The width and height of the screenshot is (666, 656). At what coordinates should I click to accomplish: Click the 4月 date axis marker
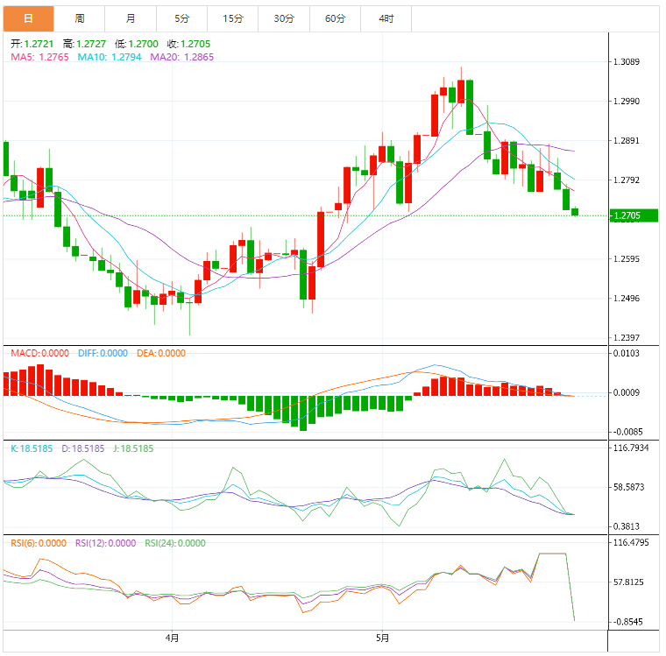tap(173, 637)
